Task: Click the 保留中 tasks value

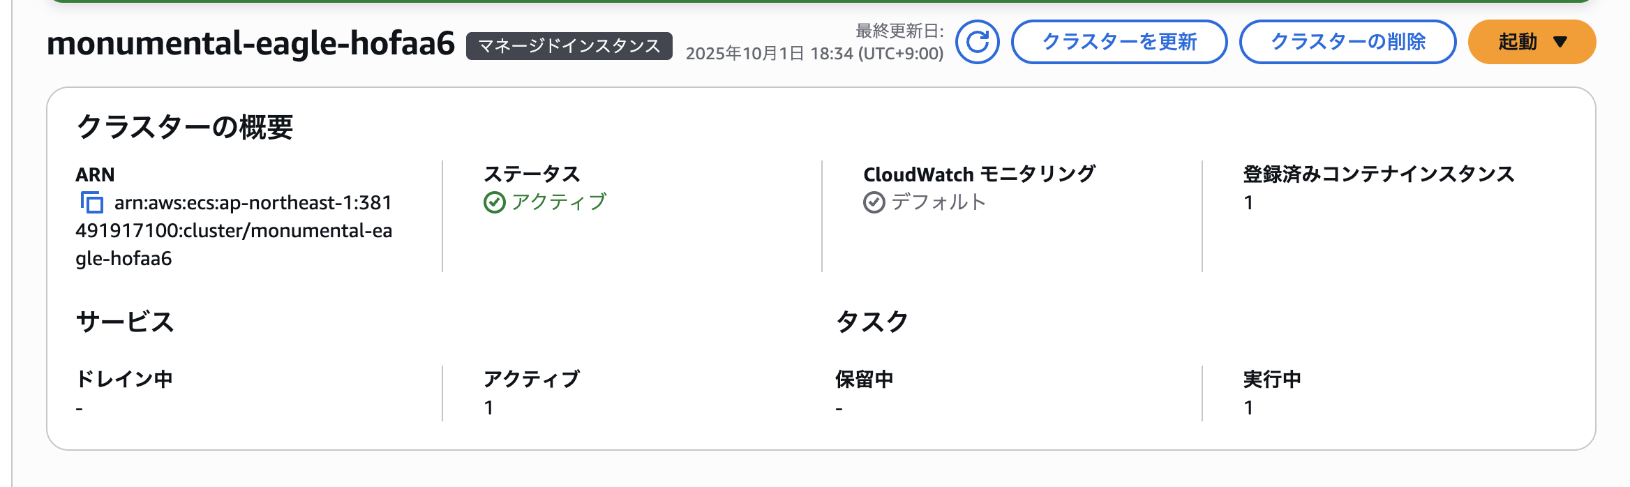Action: point(839,408)
